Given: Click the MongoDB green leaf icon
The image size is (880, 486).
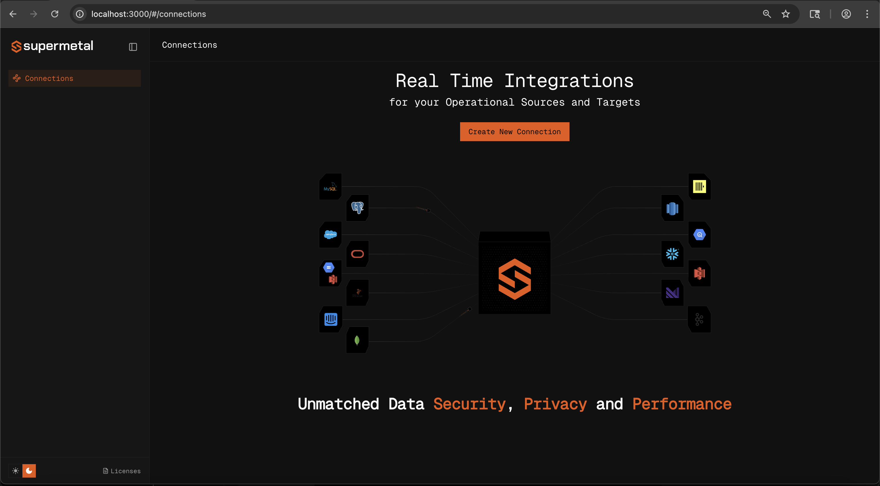Looking at the screenshot, I should click(x=357, y=340).
